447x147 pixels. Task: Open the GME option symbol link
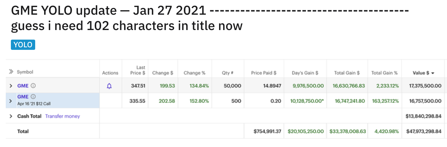23,97
